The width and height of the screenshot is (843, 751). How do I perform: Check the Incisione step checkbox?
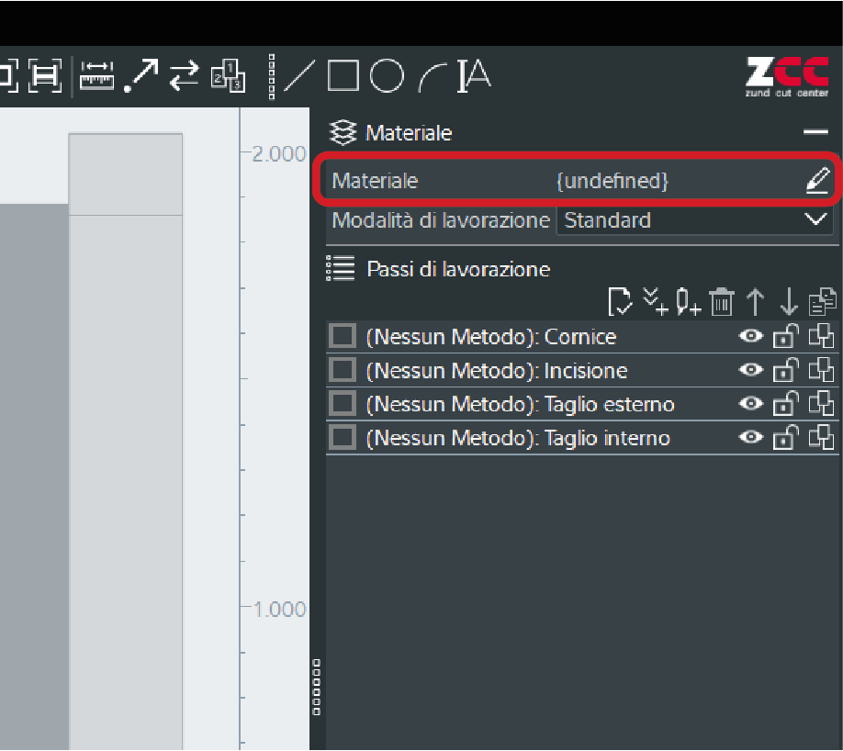click(x=342, y=370)
